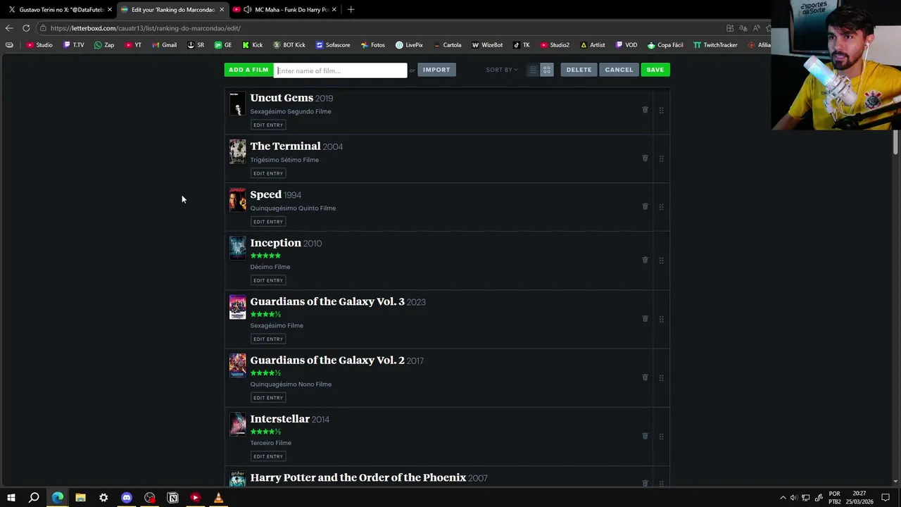Edit entry for Guardians of the Galaxy Vol. 2
The height and width of the screenshot is (507, 901).
click(x=268, y=398)
